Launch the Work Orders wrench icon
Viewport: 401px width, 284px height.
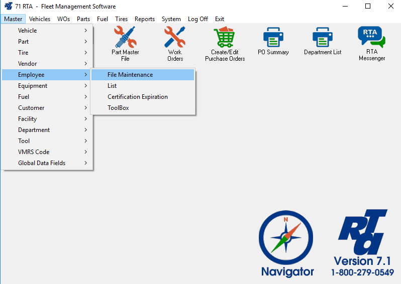point(175,38)
